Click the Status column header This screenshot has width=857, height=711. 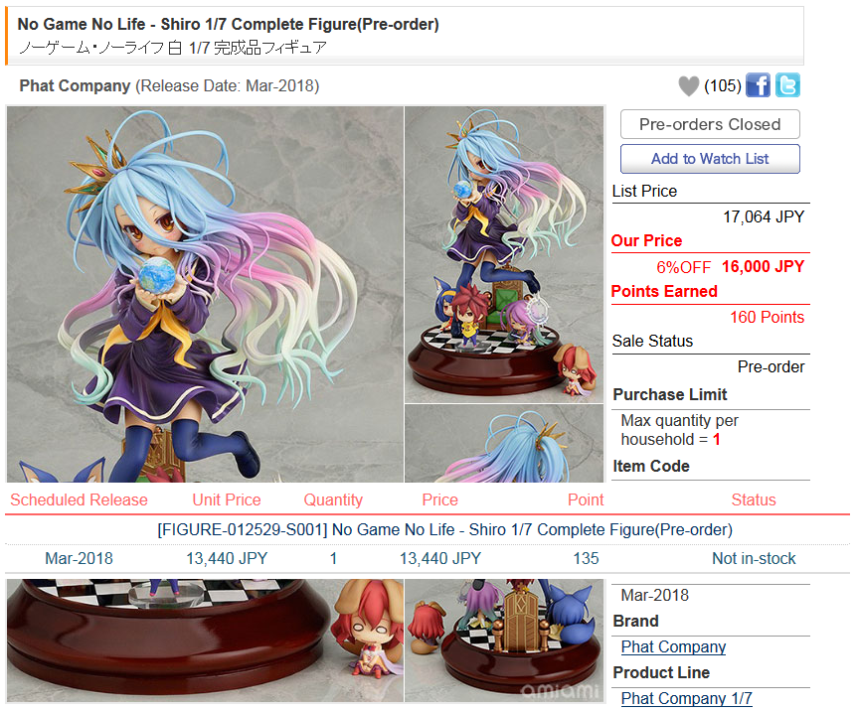[754, 499]
